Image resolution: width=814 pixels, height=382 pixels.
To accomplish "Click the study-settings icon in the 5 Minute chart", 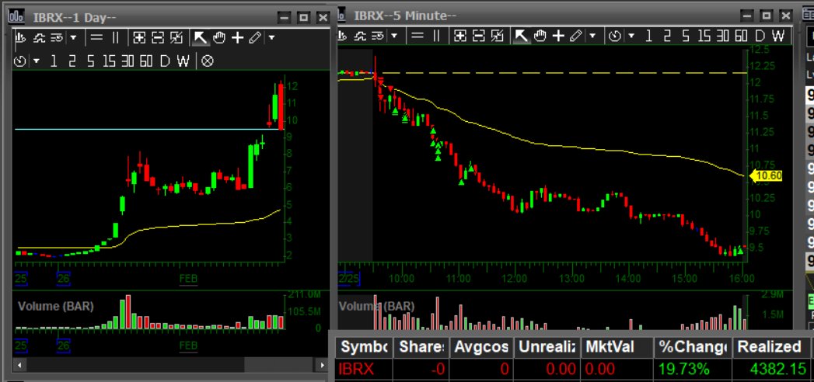I will 377,36.
